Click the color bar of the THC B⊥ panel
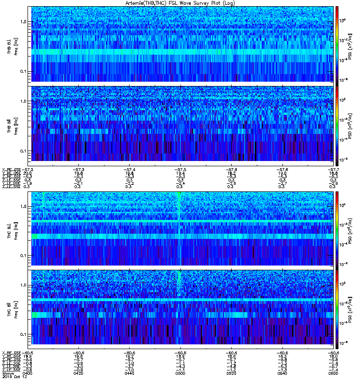The image size is (356, 380). point(337,231)
